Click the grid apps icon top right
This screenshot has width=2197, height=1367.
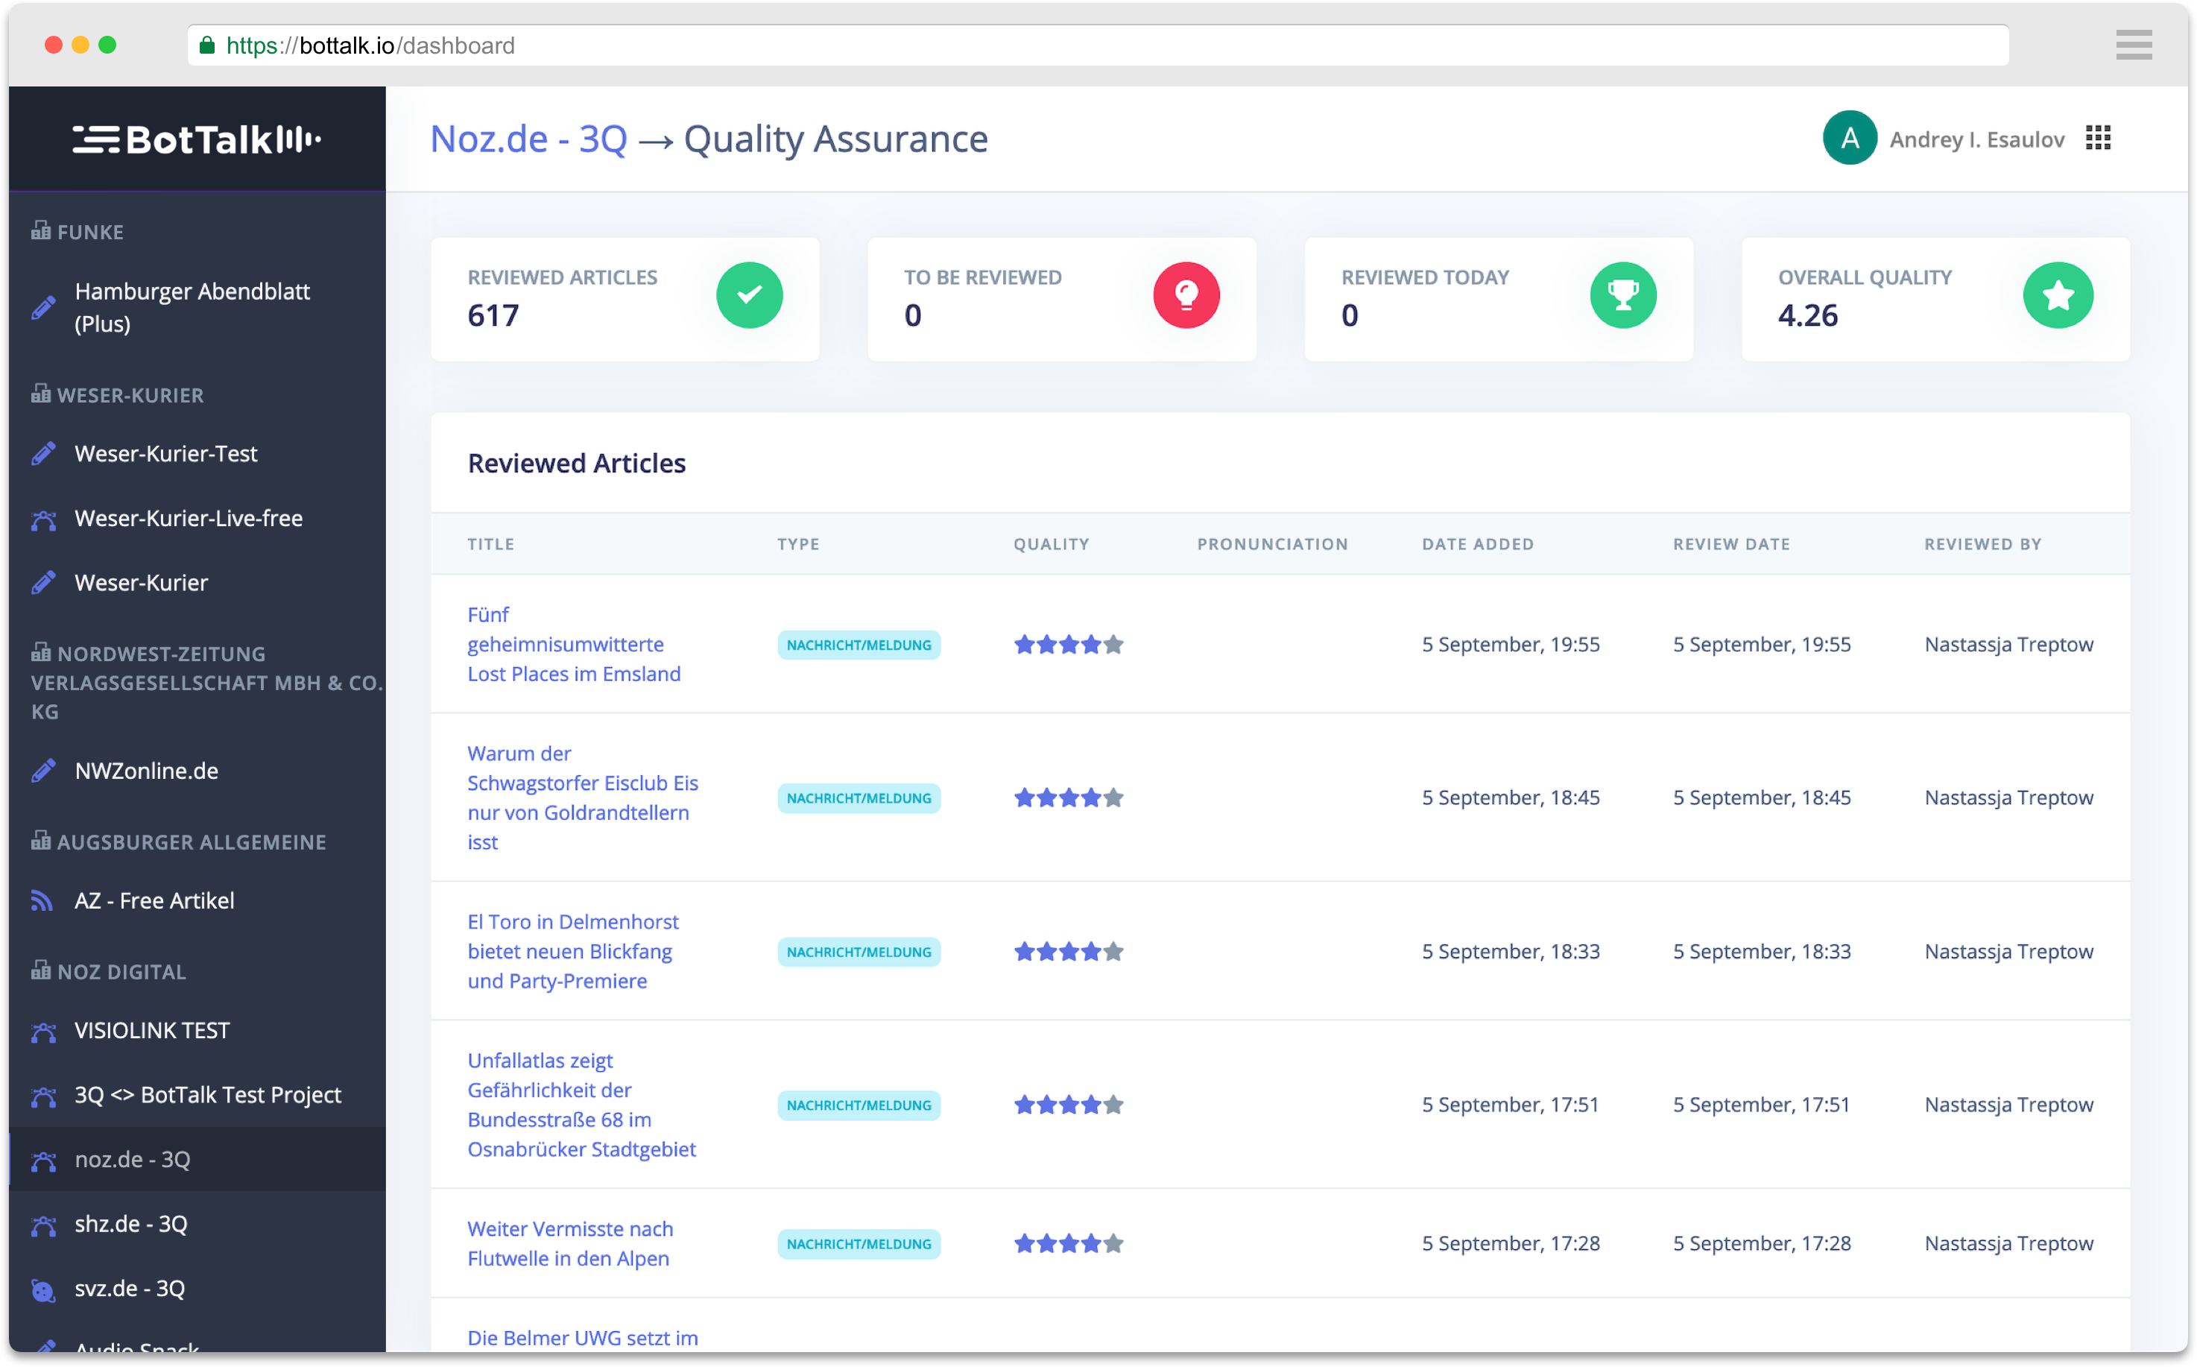pyautogui.click(x=2101, y=140)
